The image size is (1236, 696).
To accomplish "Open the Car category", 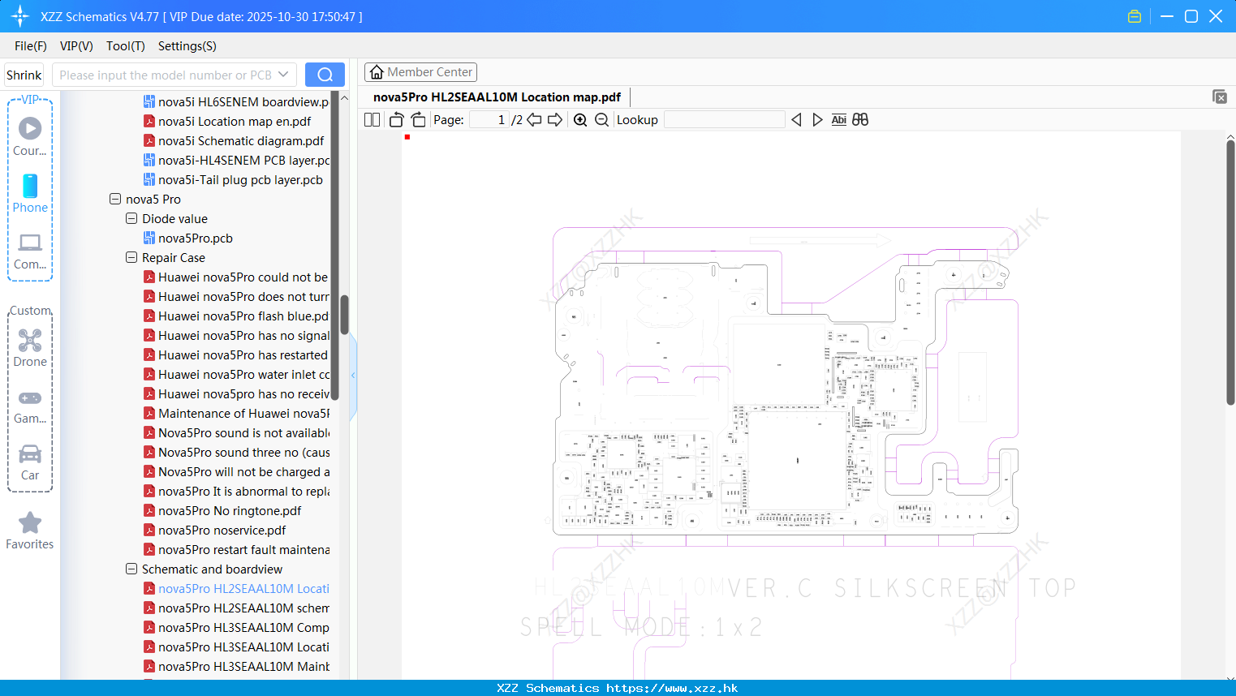I will click(x=30, y=462).
